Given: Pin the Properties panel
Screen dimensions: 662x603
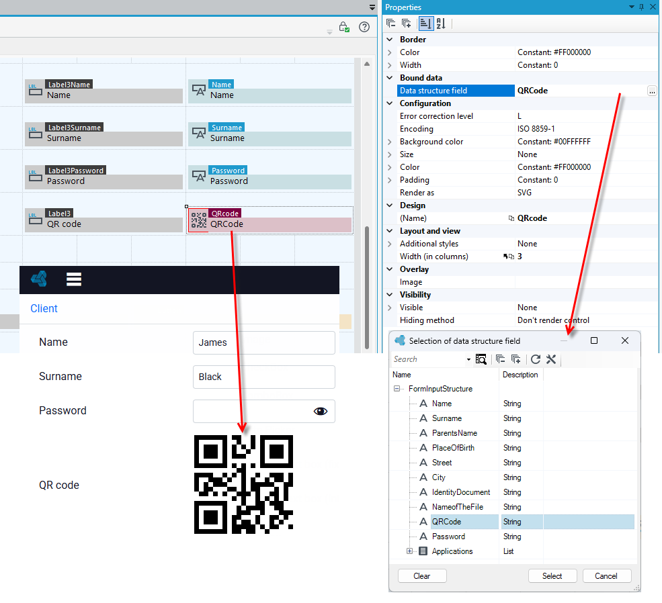Looking at the screenshot, I should pyautogui.click(x=641, y=7).
